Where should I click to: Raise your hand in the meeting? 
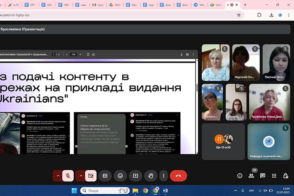(151, 176)
